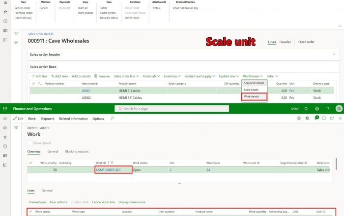This screenshot has width=344, height=216.
Task: Open the app launcher waffle icon
Action: (5, 109)
